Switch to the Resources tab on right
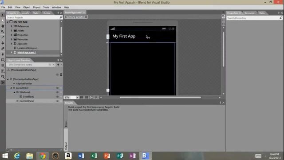Screen dimensions: 284x160 click(x=250, y=13)
